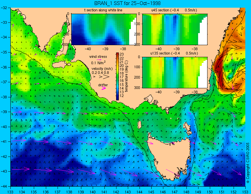Click the 'temperature (deg C)' colorbar label
The image size is (251, 194).
pos(127,76)
